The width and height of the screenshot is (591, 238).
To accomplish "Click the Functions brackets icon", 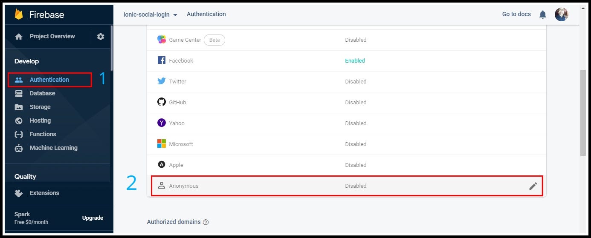I will pyautogui.click(x=19, y=134).
